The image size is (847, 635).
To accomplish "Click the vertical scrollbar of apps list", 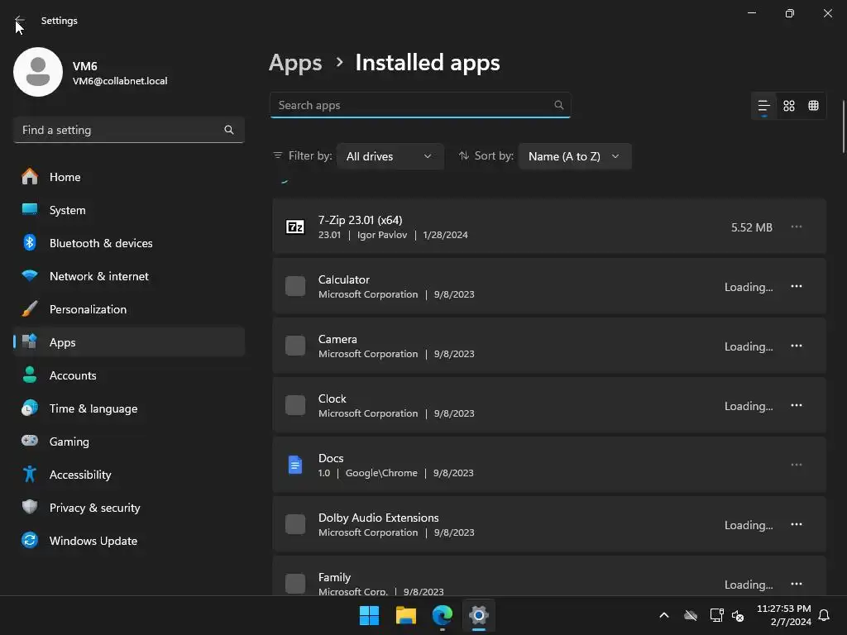I will tap(843, 126).
